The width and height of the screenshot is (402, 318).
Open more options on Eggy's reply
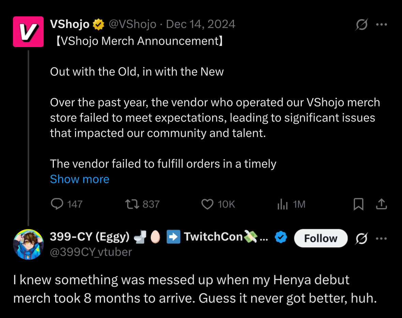(381, 238)
